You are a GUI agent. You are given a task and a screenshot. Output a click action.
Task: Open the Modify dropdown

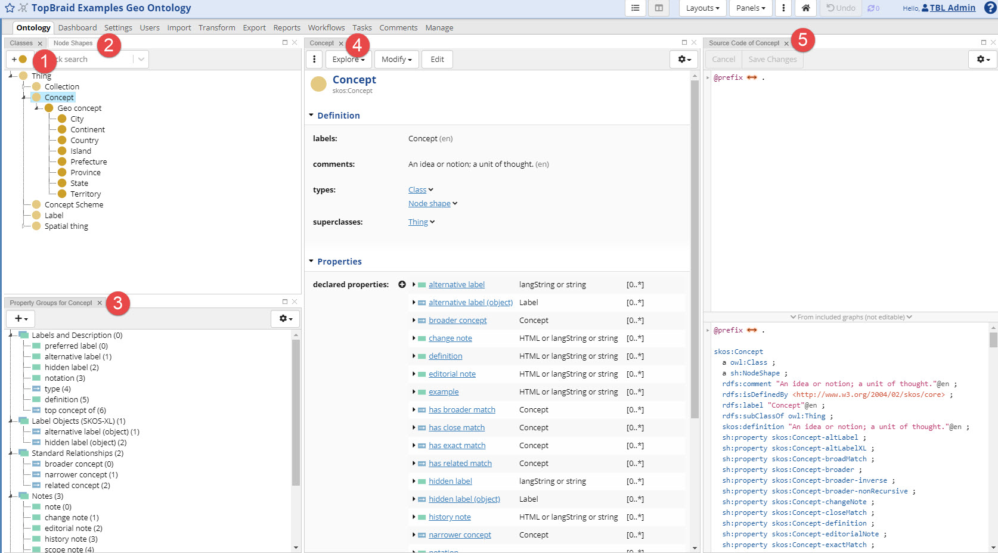point(396,59)
